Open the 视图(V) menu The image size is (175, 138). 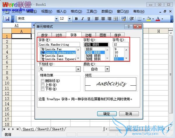(x=47, y=11)
